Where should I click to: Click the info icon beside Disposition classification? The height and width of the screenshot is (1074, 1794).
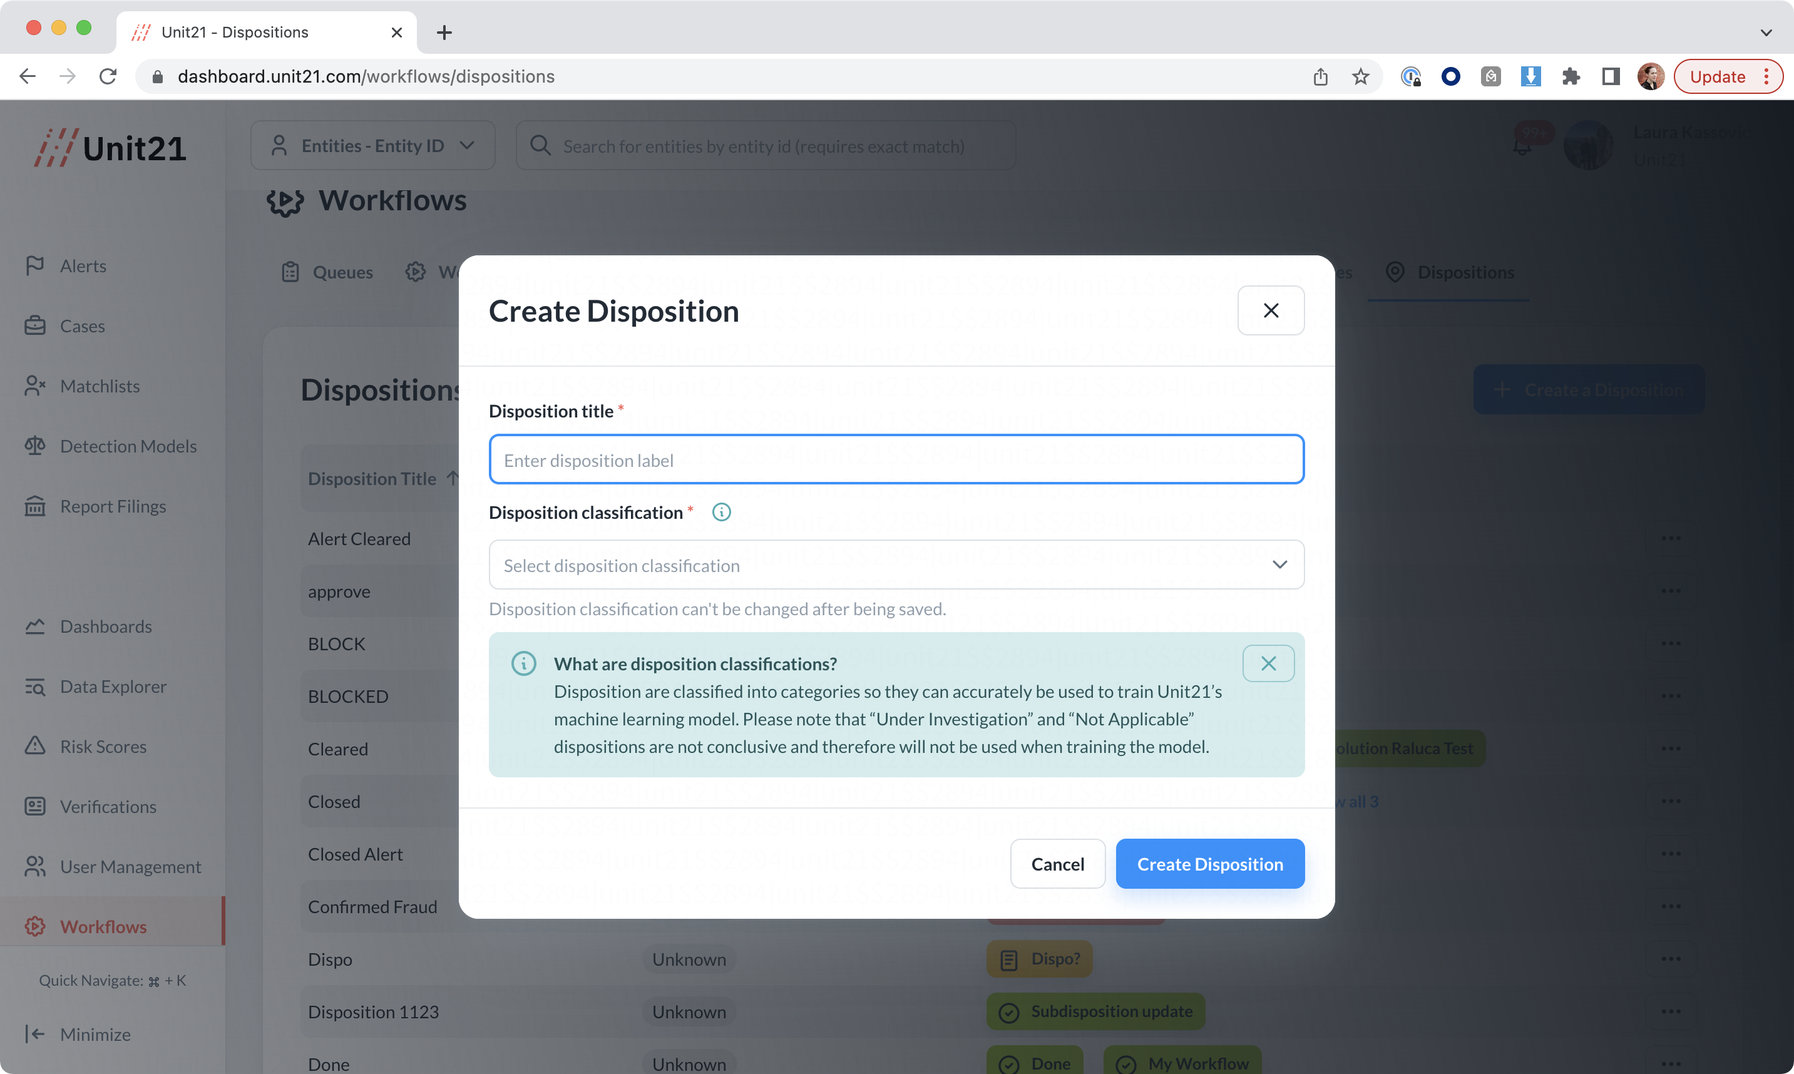[x=720, y=513]
